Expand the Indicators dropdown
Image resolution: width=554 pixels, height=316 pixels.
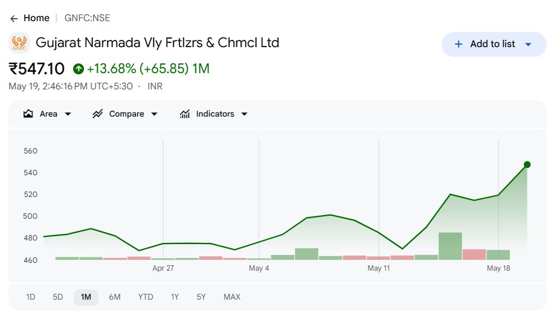click(213, 114)
